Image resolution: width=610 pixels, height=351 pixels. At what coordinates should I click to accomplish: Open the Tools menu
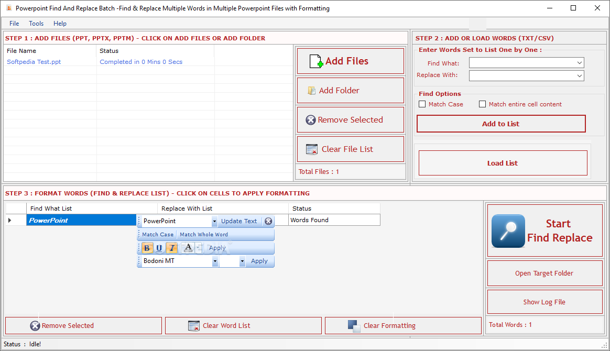pos(36,24)
